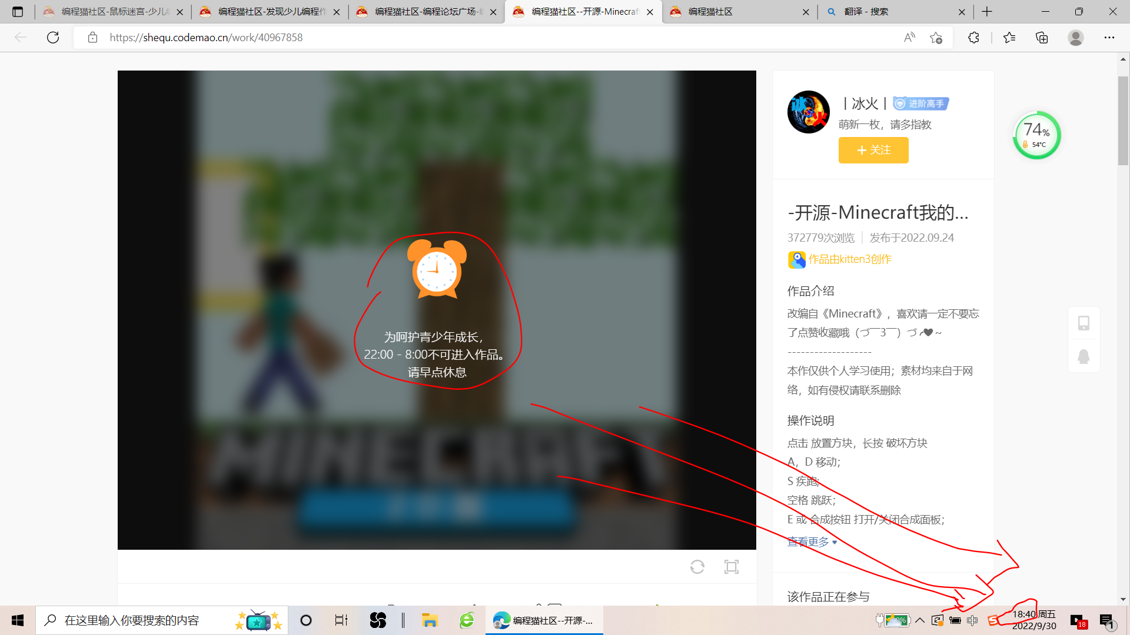Refresh the current page
This screenshot has height=635, width=1130.
click(53, 38)
